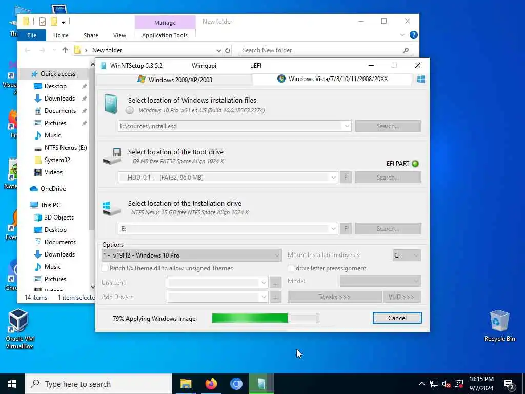Open the Recycle Bin desktop icon
The width and height of the screenshot is (525, 394).
coord(499,326)
